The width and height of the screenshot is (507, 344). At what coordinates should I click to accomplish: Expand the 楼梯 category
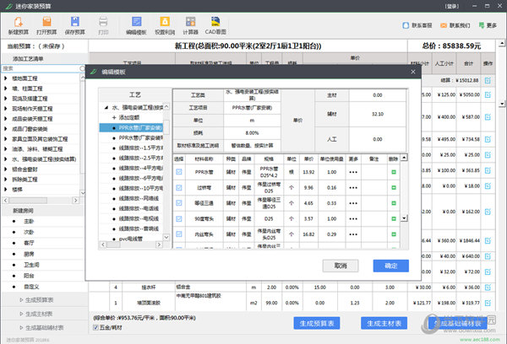6,190
